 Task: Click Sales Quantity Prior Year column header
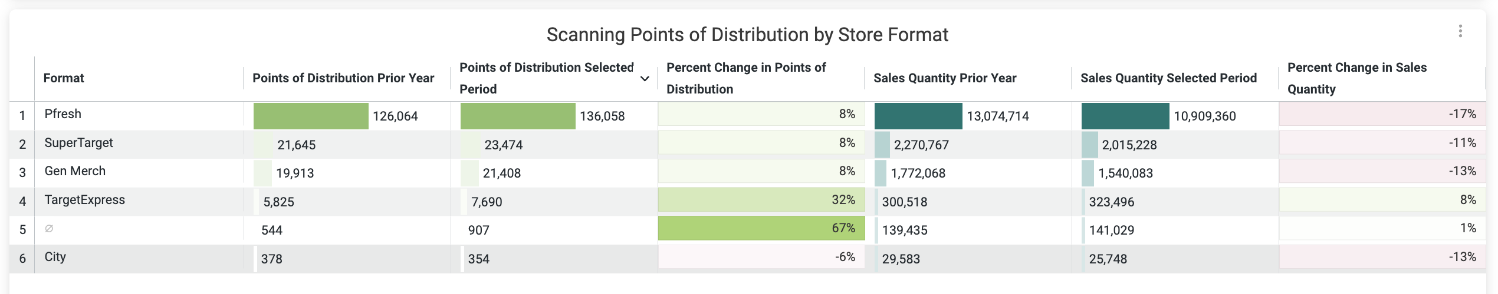pos(945,78)
